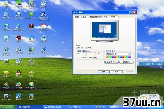
Task: Click the 疑难解答 troubleshoot button
Action: click(112, 62)
